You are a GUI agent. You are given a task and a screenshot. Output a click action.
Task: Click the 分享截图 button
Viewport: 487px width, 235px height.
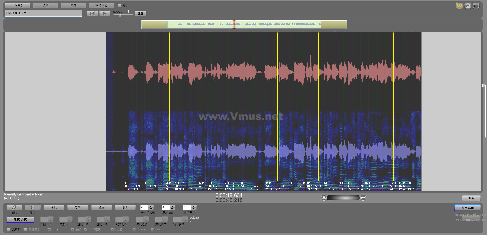467,208
